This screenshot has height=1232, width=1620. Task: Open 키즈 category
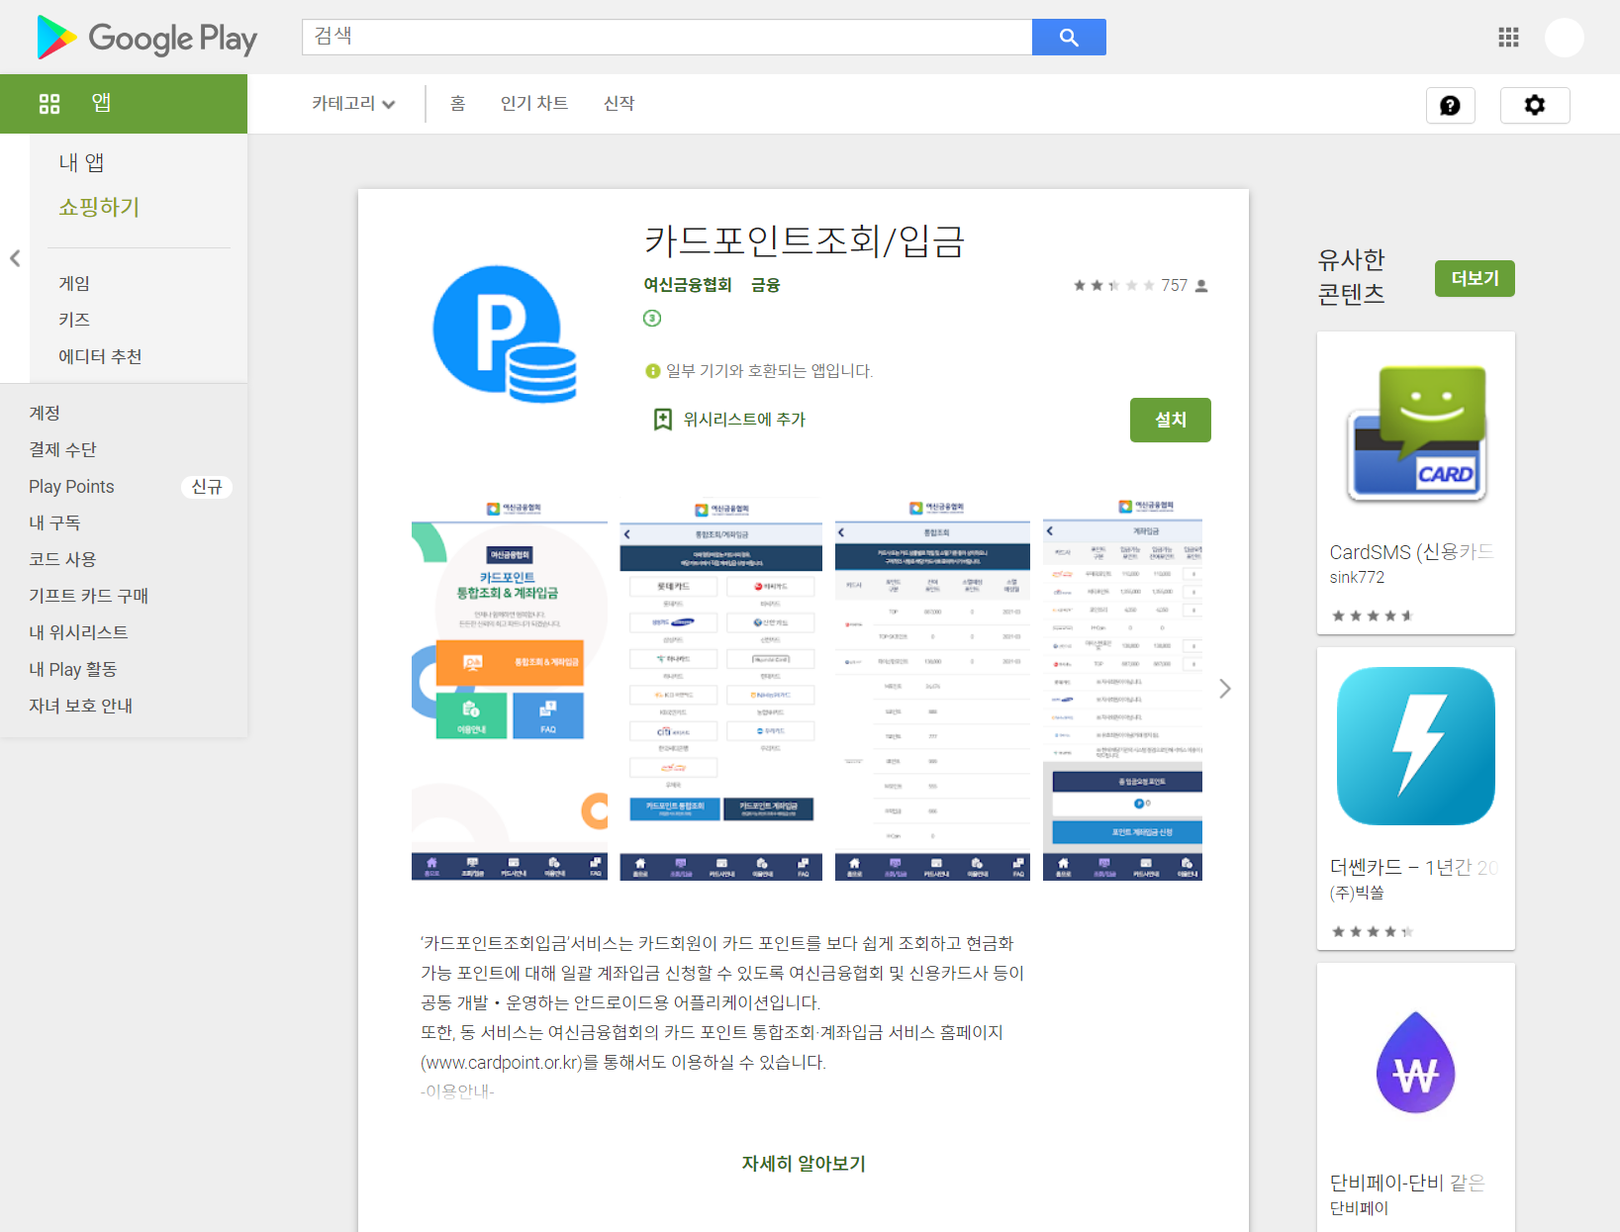point(74,320)
